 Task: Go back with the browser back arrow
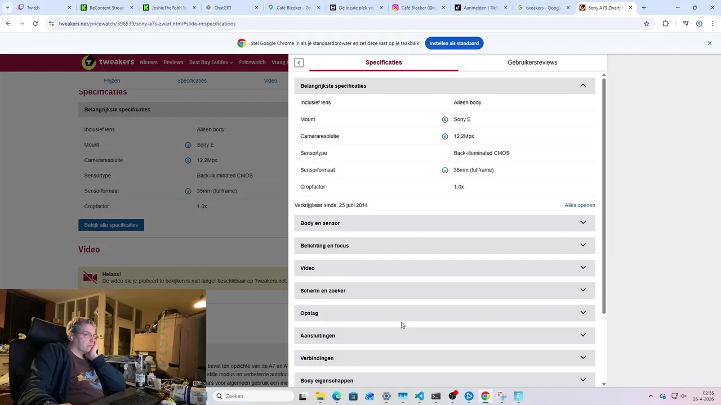tap(8, 24)
